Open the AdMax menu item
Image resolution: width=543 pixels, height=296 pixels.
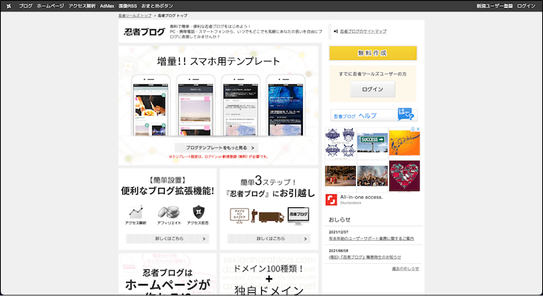pyautogui.click(x=107, y=6)
